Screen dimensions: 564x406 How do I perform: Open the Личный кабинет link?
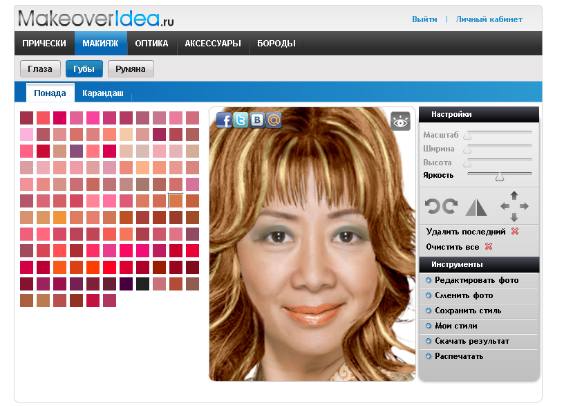click(489, 19)
